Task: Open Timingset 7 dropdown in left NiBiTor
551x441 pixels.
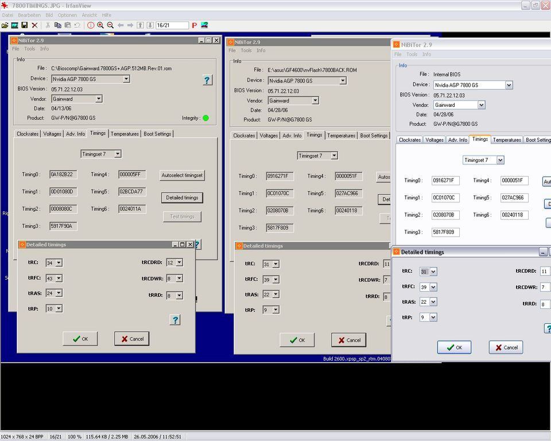Action: pos(118,154)
